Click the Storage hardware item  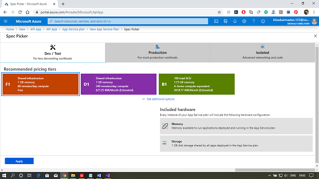click(x=236, y=144)
